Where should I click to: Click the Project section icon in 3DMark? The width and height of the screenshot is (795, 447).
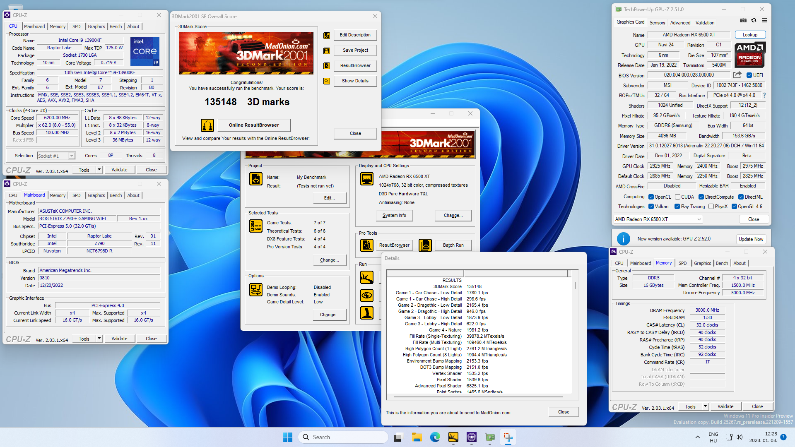pyautogui.click(x=256, y=179)
